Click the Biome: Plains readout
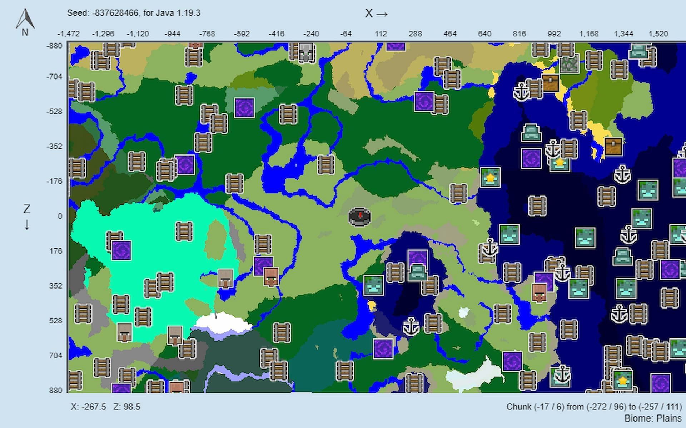The image size is (686, 428). 653,418
